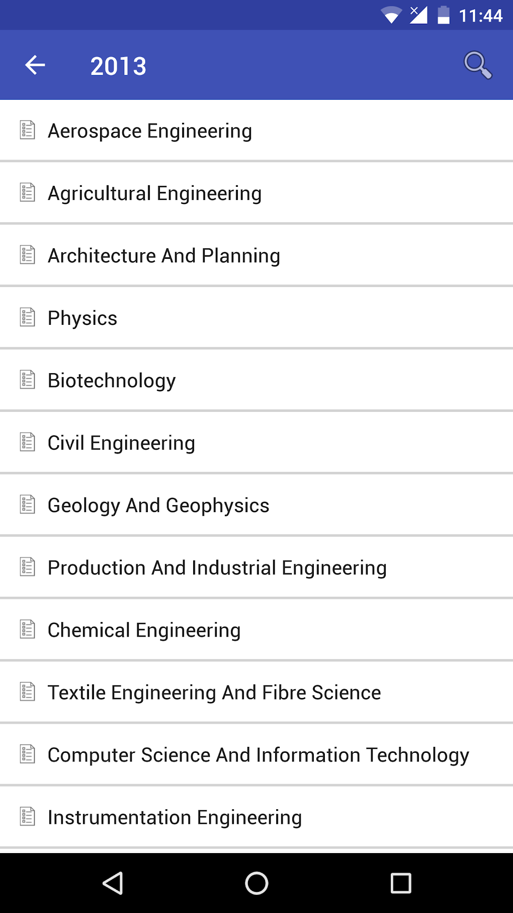The image size is (513, 913).
Task: Click the document icon beside Aerospace Engineering
Action: click(x=28, y=130)
